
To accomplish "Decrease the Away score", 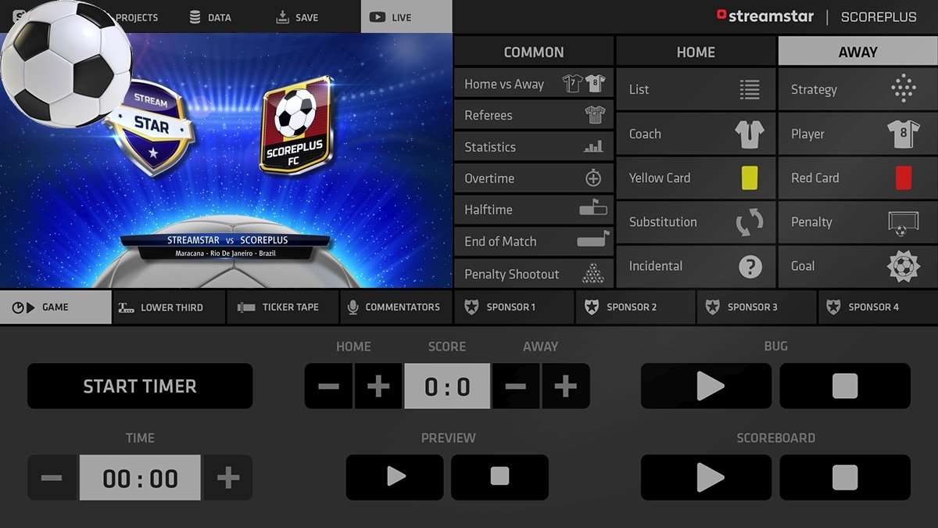I will (x=516, y=386).
